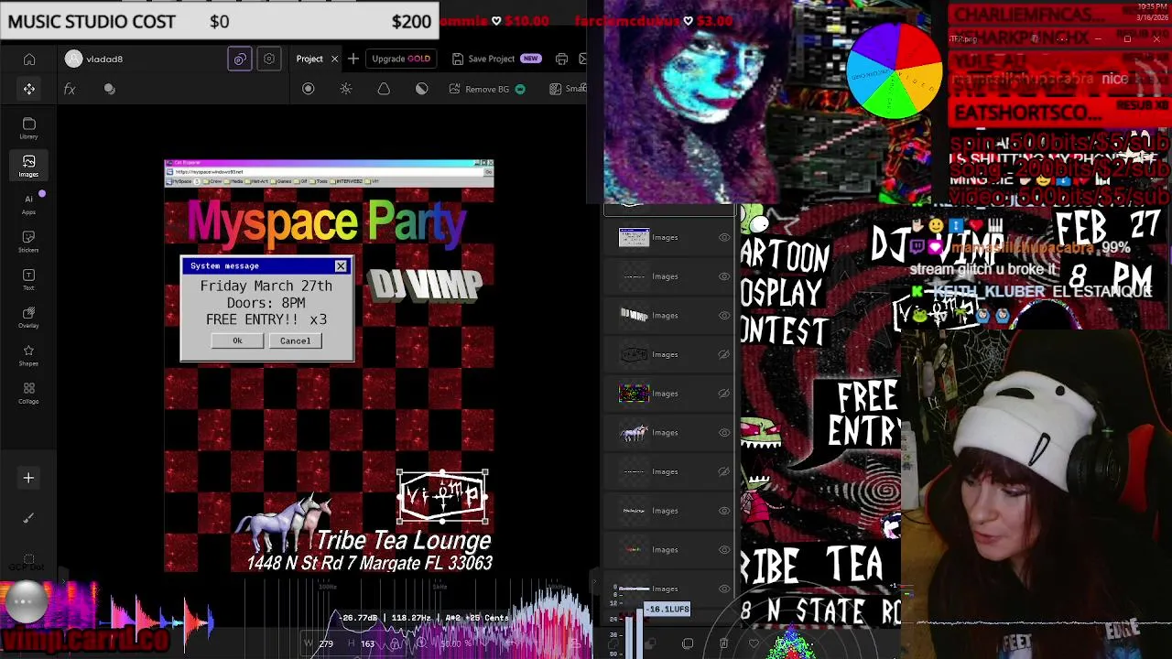Click the 1448 N St Rd 7 address text
This screenshot has height=659, width=1172.
[x=369, y=564]
